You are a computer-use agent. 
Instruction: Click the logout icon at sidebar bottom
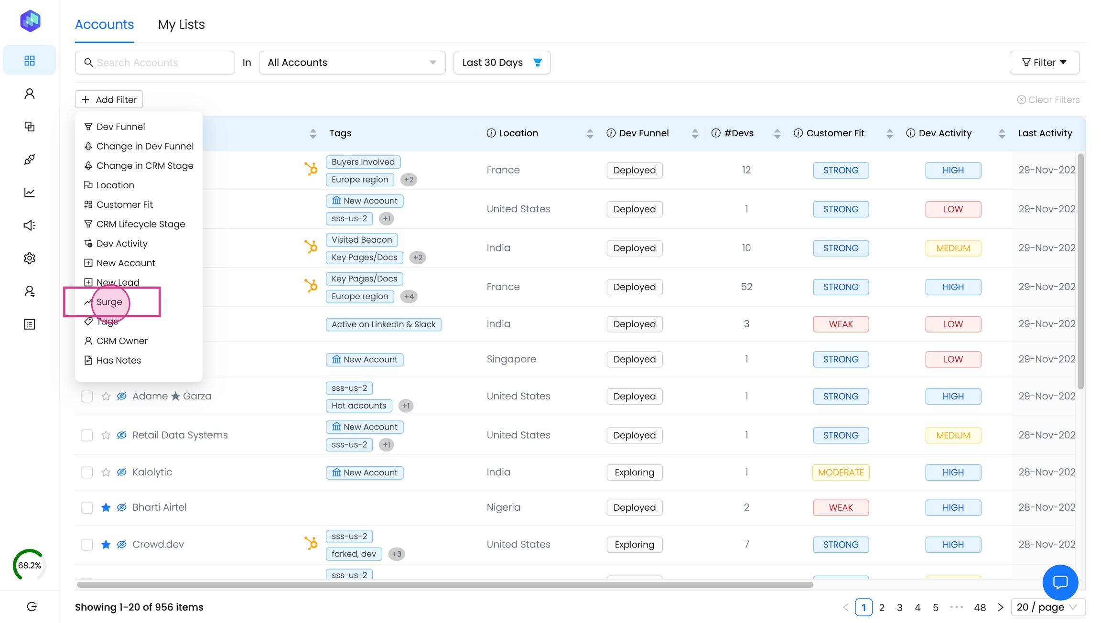tap(32, 607)
